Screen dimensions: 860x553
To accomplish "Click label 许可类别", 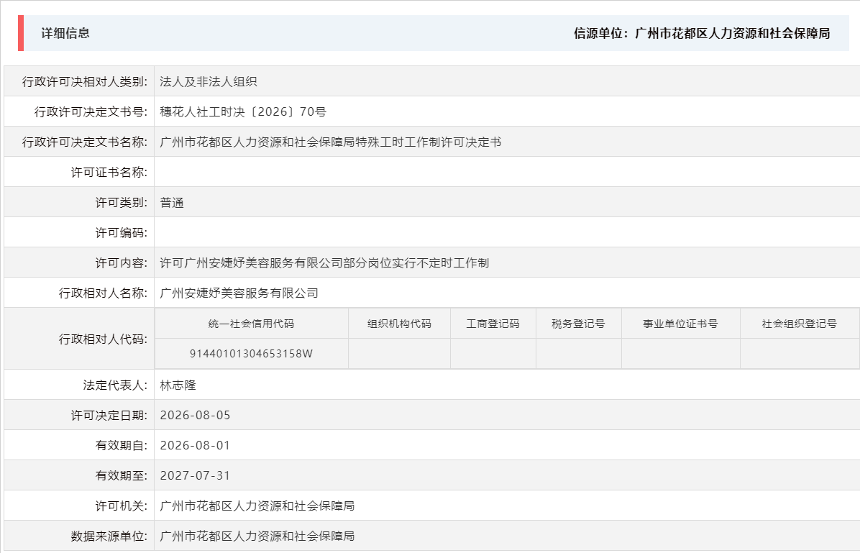I will pyautogui.click(x=122, y=203).
